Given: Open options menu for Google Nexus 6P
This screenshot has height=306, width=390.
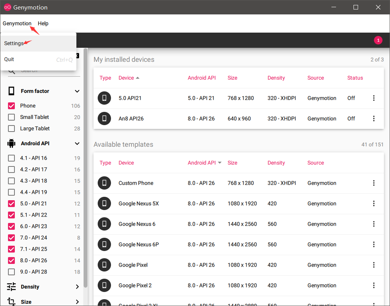Looking at the screenshot, I should pos(374,245).
